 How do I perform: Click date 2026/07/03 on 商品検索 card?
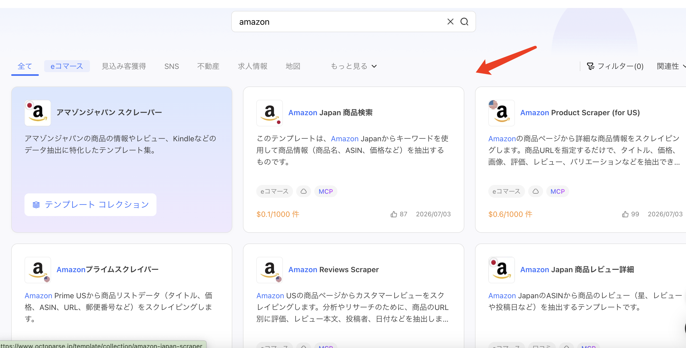(433, 214)
